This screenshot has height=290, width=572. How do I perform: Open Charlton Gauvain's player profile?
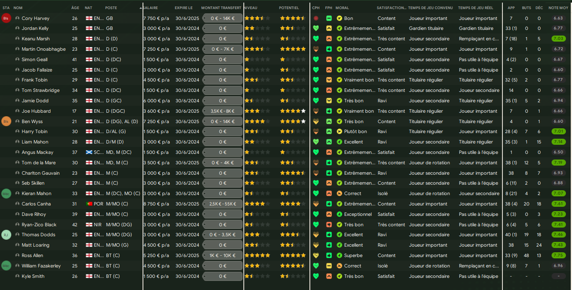click(x=40, y=173)
